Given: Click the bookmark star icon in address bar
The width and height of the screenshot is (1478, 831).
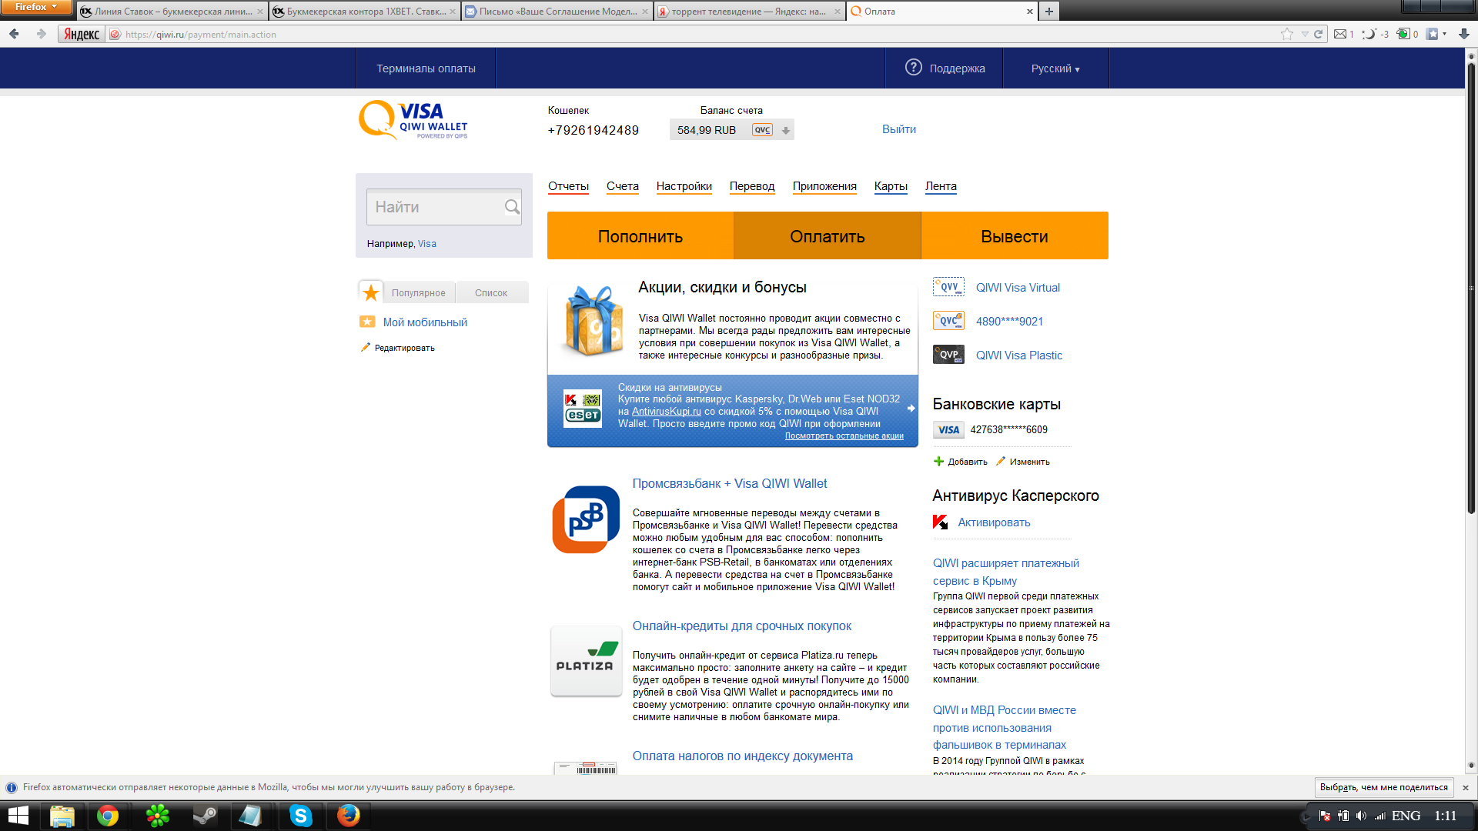Looking at the screenshot, I should tap(1286, 34).
